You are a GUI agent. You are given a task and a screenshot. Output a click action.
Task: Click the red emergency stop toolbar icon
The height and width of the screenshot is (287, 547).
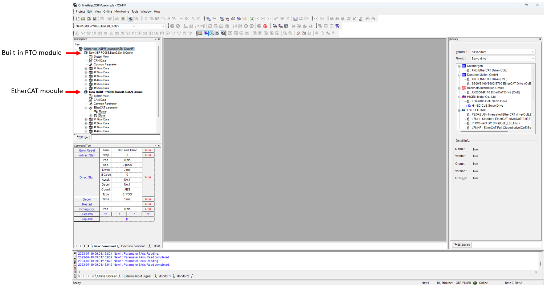265,26
